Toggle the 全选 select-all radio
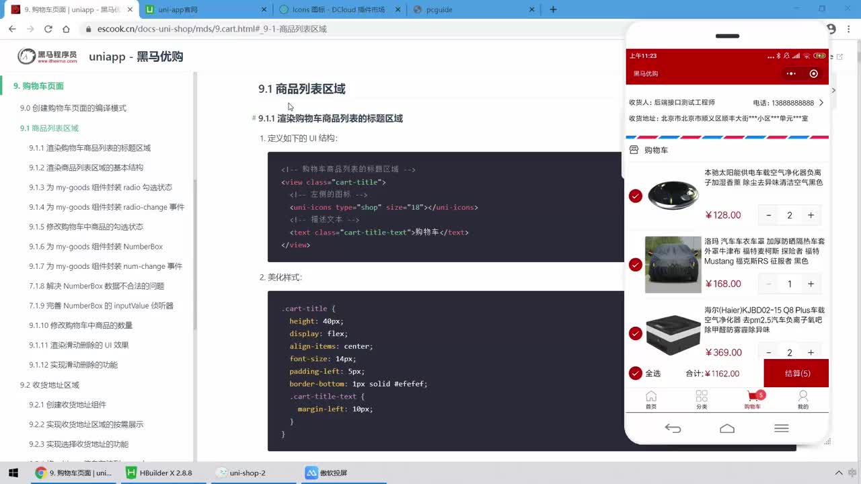 pos(636,373)
